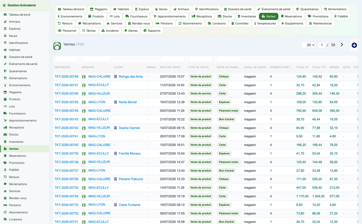The image size is (362, 224).
Task: Toggle status circle on row TKT-2026-00744
Action: [x=358, y=110]
